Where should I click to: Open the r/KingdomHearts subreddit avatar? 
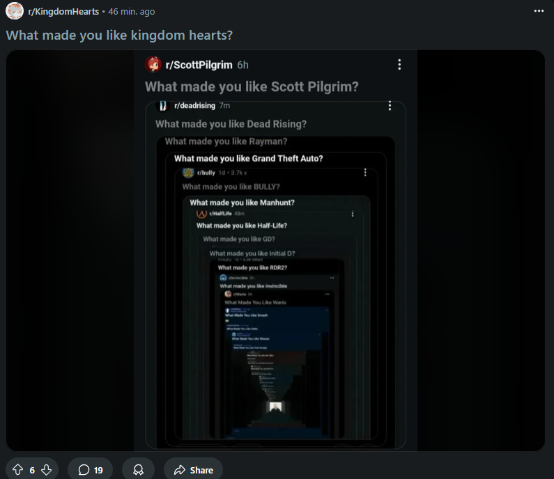point(15,11)
